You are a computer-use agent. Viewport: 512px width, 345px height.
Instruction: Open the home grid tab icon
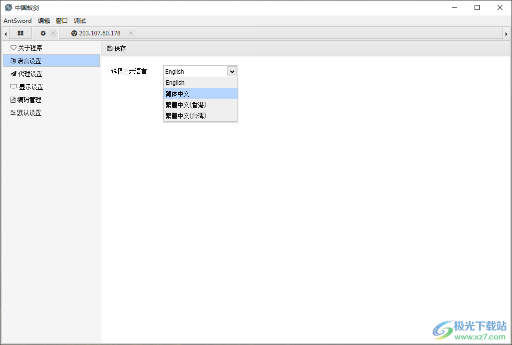pos(20,33)
